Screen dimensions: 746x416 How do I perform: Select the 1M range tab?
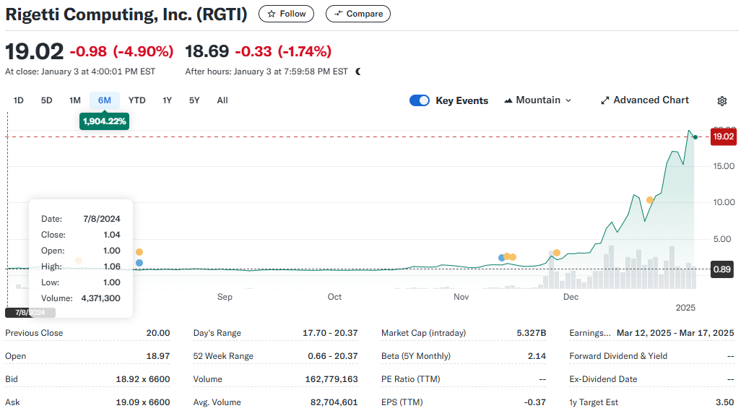point(75,100)
